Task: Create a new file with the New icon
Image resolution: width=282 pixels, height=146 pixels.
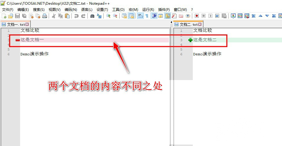Action: click(4, 16)
